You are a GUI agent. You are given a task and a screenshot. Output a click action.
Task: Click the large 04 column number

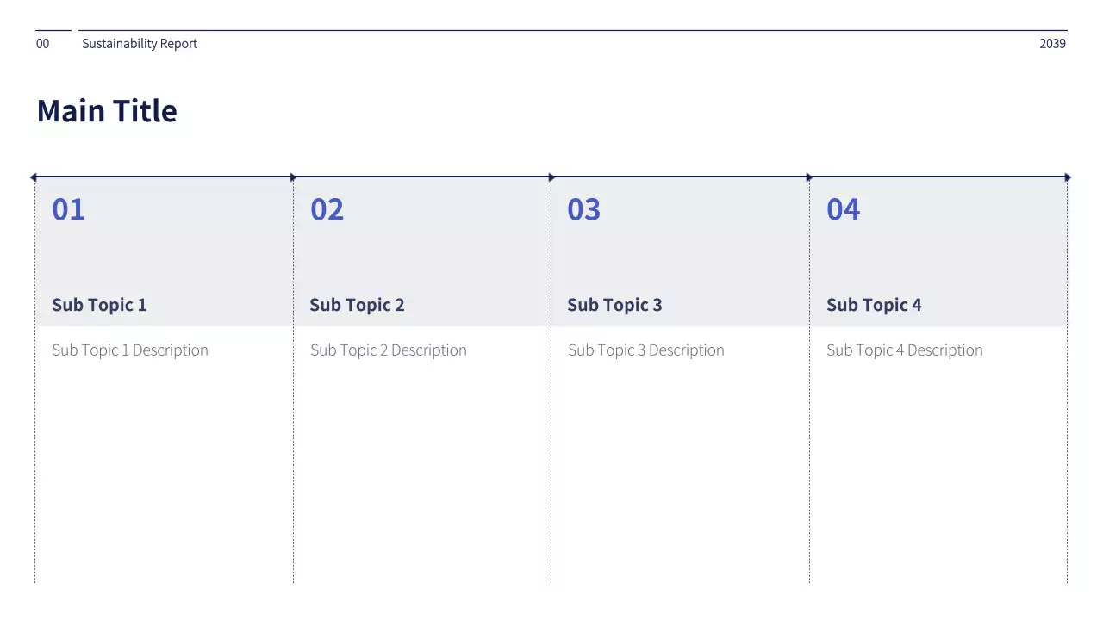tap(843, 209)
